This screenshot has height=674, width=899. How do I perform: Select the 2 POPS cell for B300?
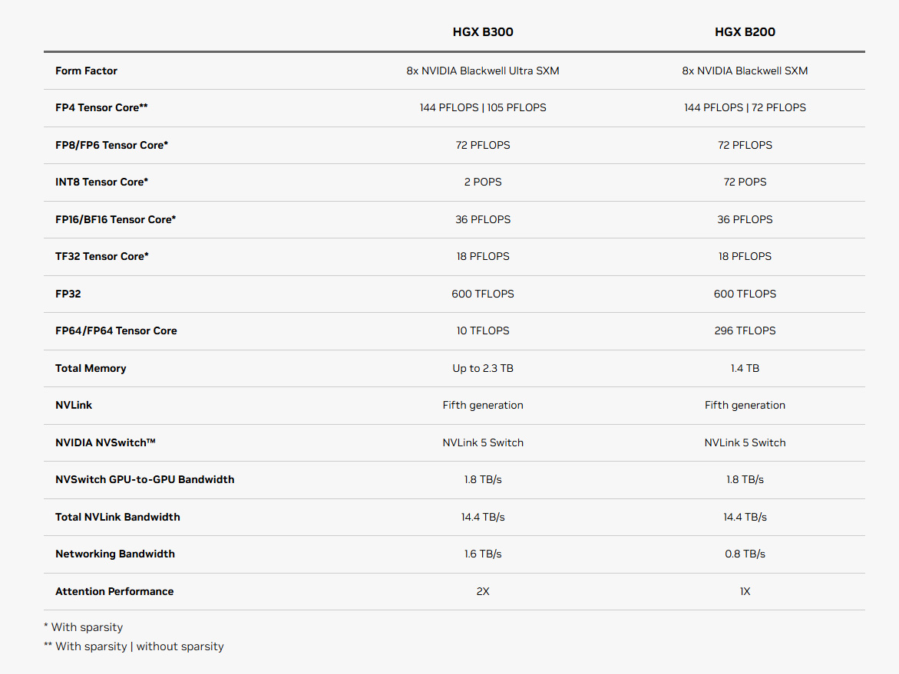coord(483,182)
